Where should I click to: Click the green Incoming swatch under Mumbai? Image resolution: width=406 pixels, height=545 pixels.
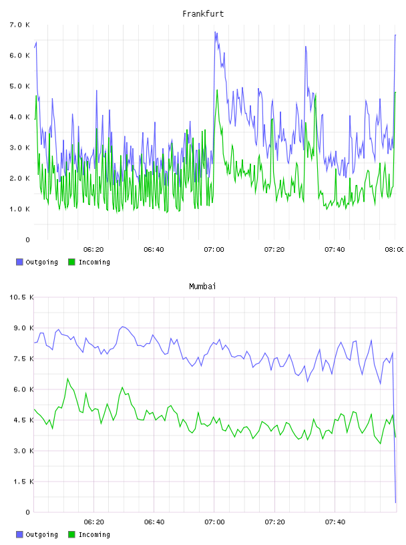pos(71,534)
